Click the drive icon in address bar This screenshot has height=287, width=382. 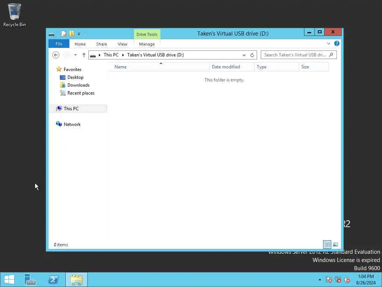(x=93, y=55)
